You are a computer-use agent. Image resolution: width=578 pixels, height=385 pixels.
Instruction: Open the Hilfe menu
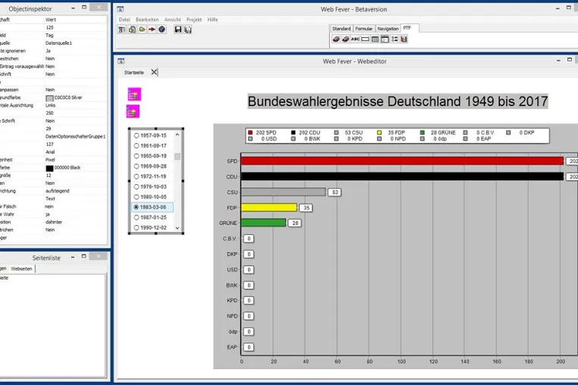tap(212, 20)
